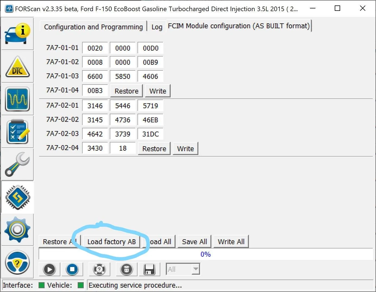376x292 pixels.
Task: Edit the 7A7-02-01 field showing 5446
Action: pos(123,106)
